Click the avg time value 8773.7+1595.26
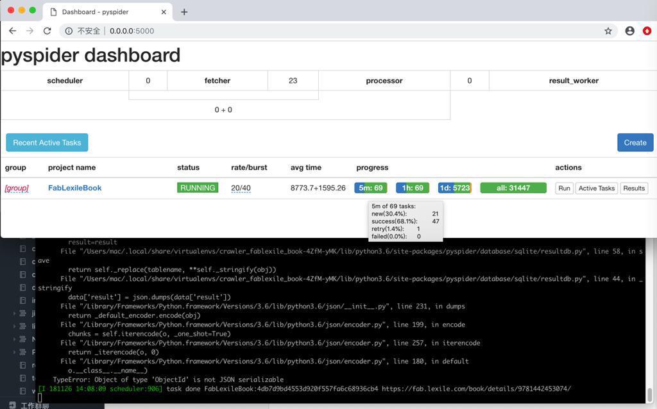657x409 pixels. 318,188
